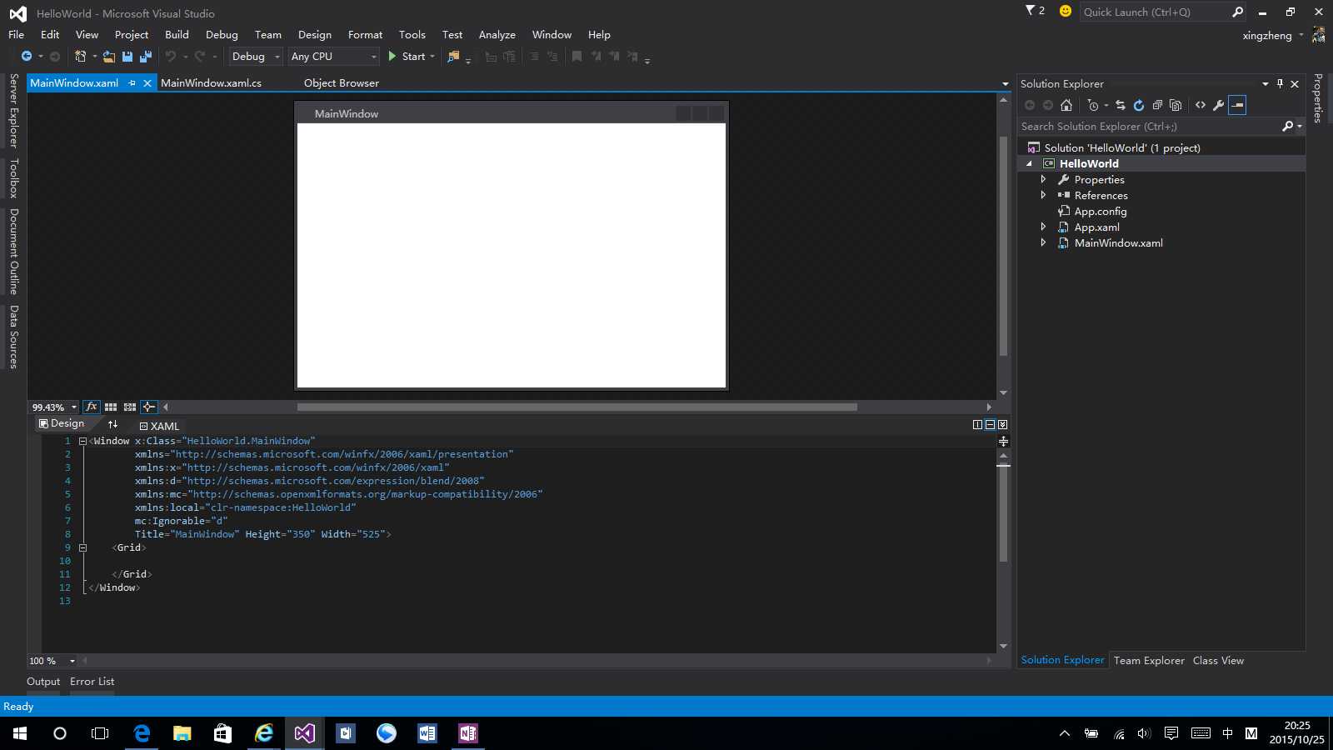
Task: Switch to the MainWindow.xaml.cs tab
Action: (211, 82)
